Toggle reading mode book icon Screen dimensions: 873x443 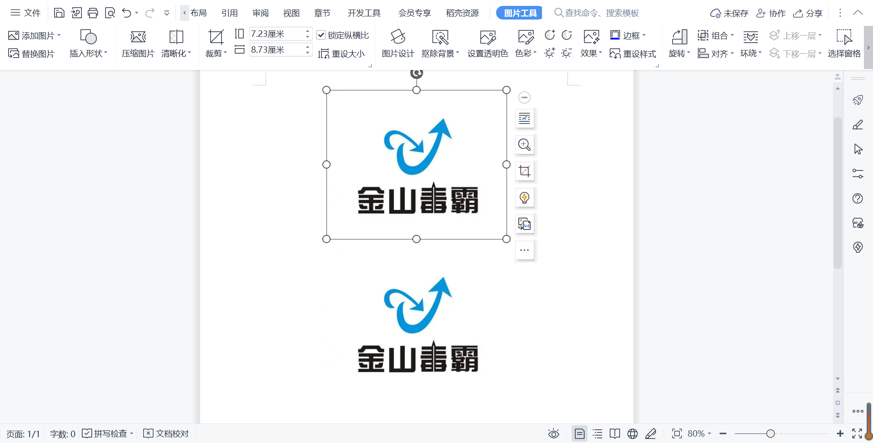point(615,434)
